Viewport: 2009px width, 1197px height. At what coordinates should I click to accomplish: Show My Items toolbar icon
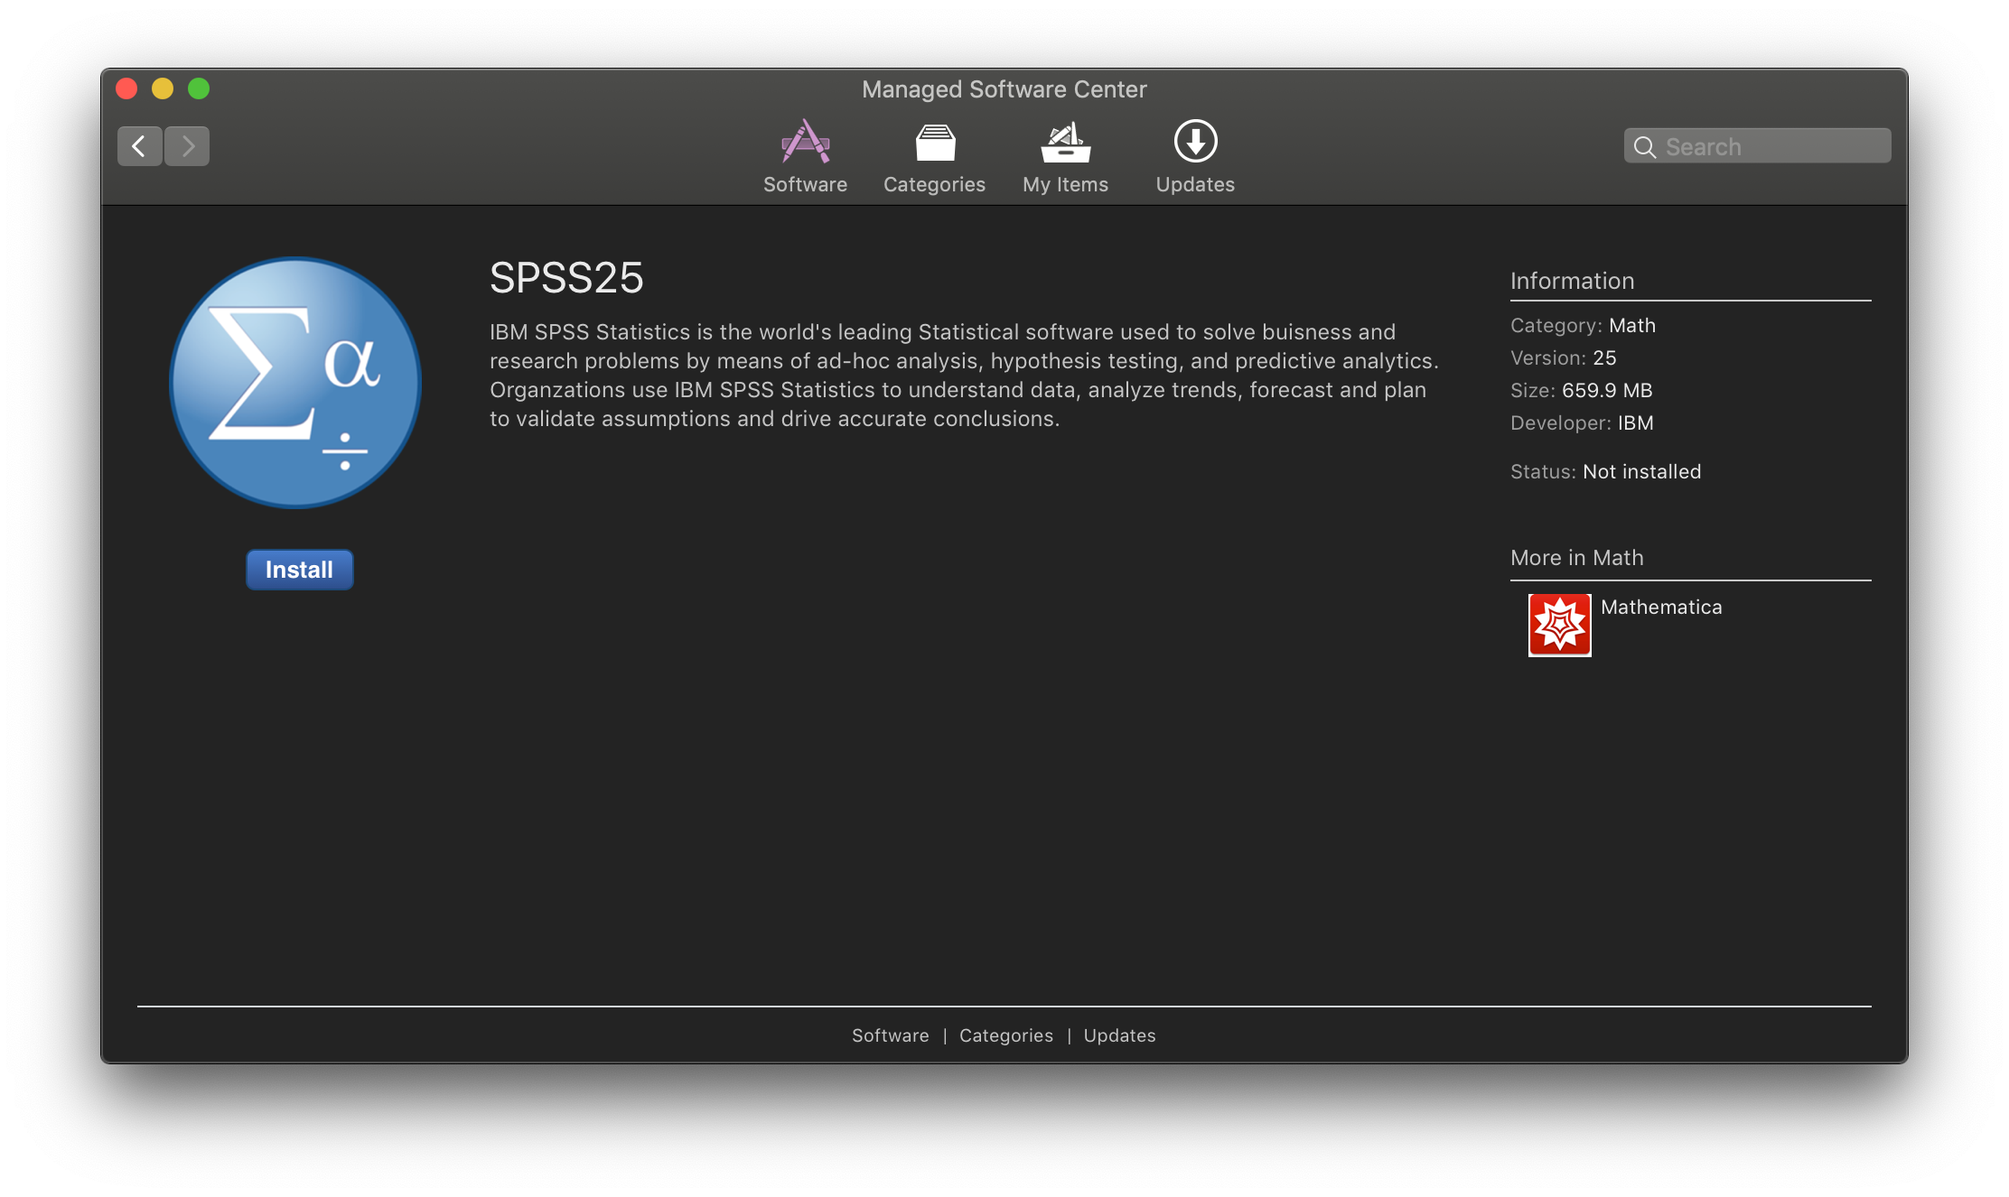click(x=1066, y=142)
